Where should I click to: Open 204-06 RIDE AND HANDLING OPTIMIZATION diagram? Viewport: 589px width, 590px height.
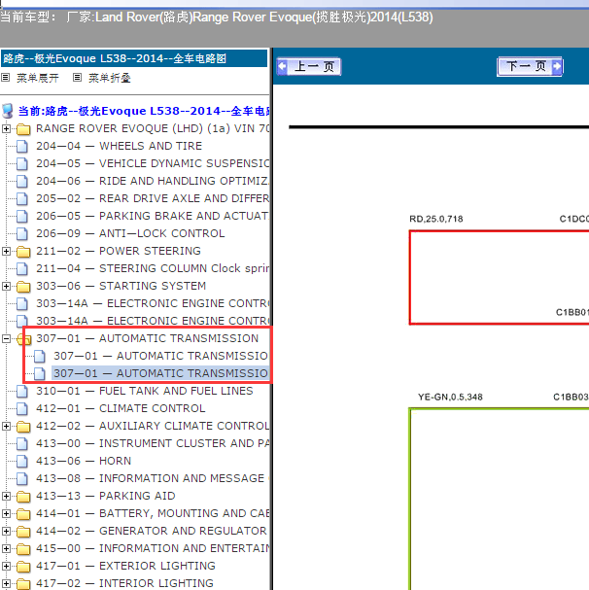(x=153, y=181)
